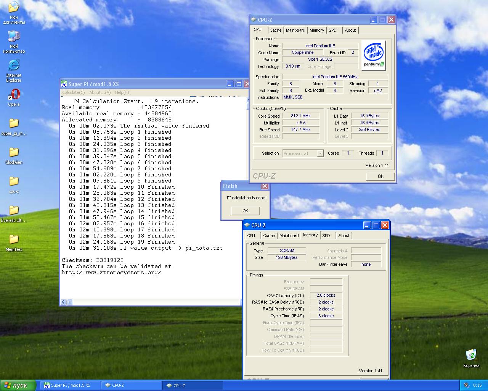
Task: Click the Package value 'Slot 1 SECC2'
Action: (320, 60)
